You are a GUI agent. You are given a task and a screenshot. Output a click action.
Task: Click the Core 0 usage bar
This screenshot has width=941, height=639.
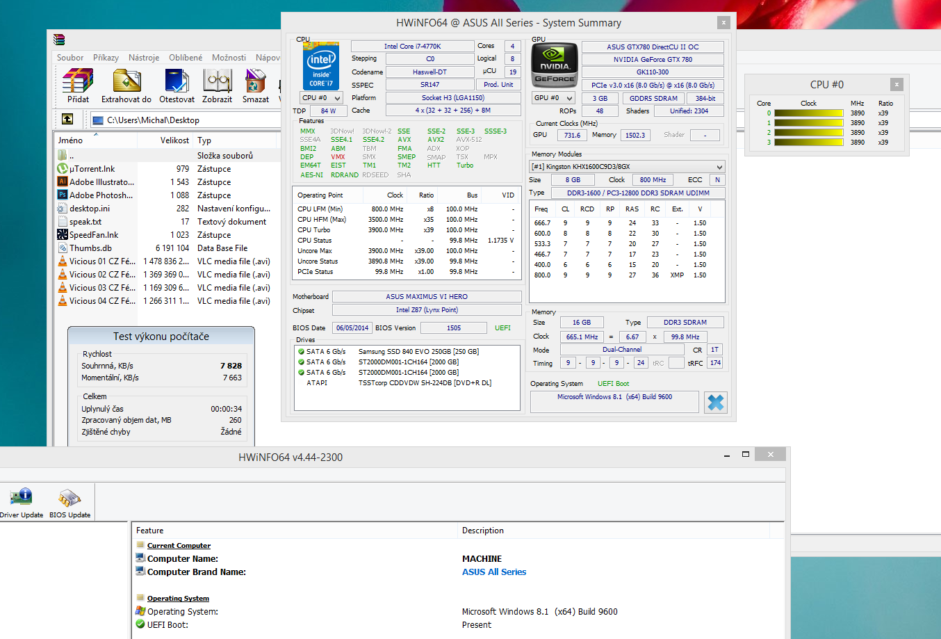click(x=808, y=113)
